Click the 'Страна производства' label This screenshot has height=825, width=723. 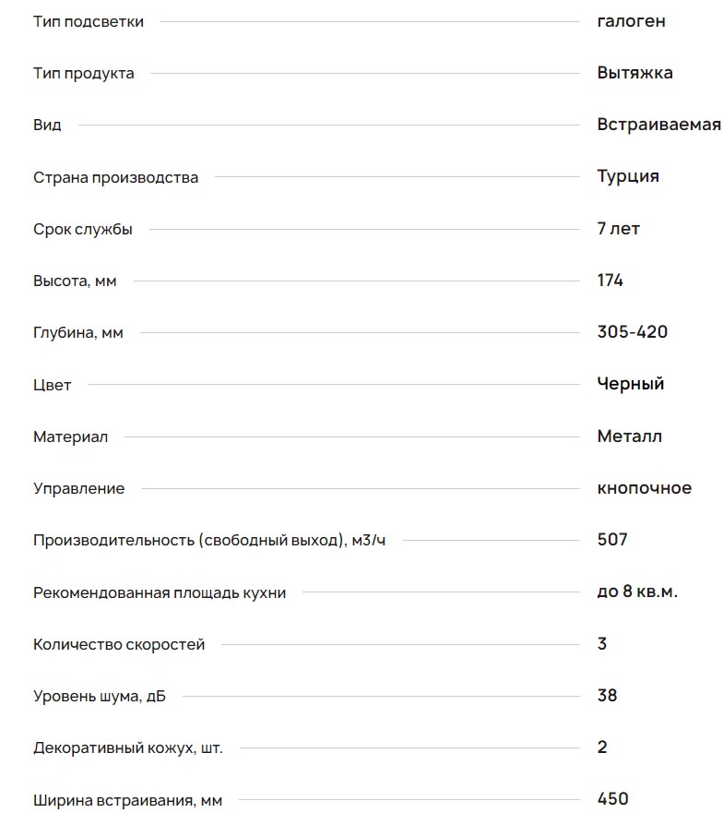115,177
